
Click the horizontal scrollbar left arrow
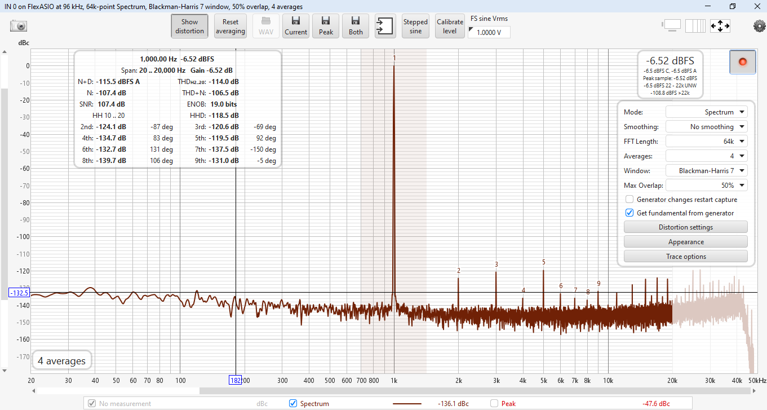pos(34,390)
